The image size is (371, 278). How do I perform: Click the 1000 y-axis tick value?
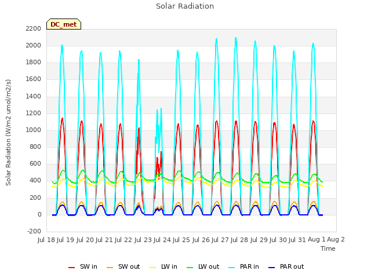34,130
